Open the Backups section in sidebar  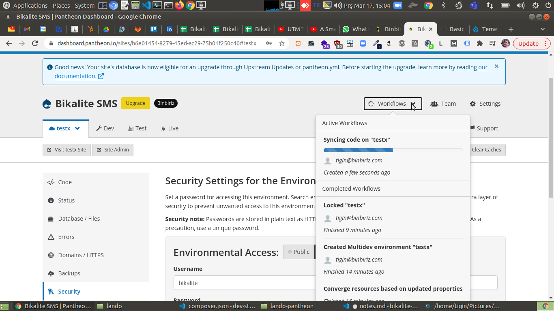(96, 273)
